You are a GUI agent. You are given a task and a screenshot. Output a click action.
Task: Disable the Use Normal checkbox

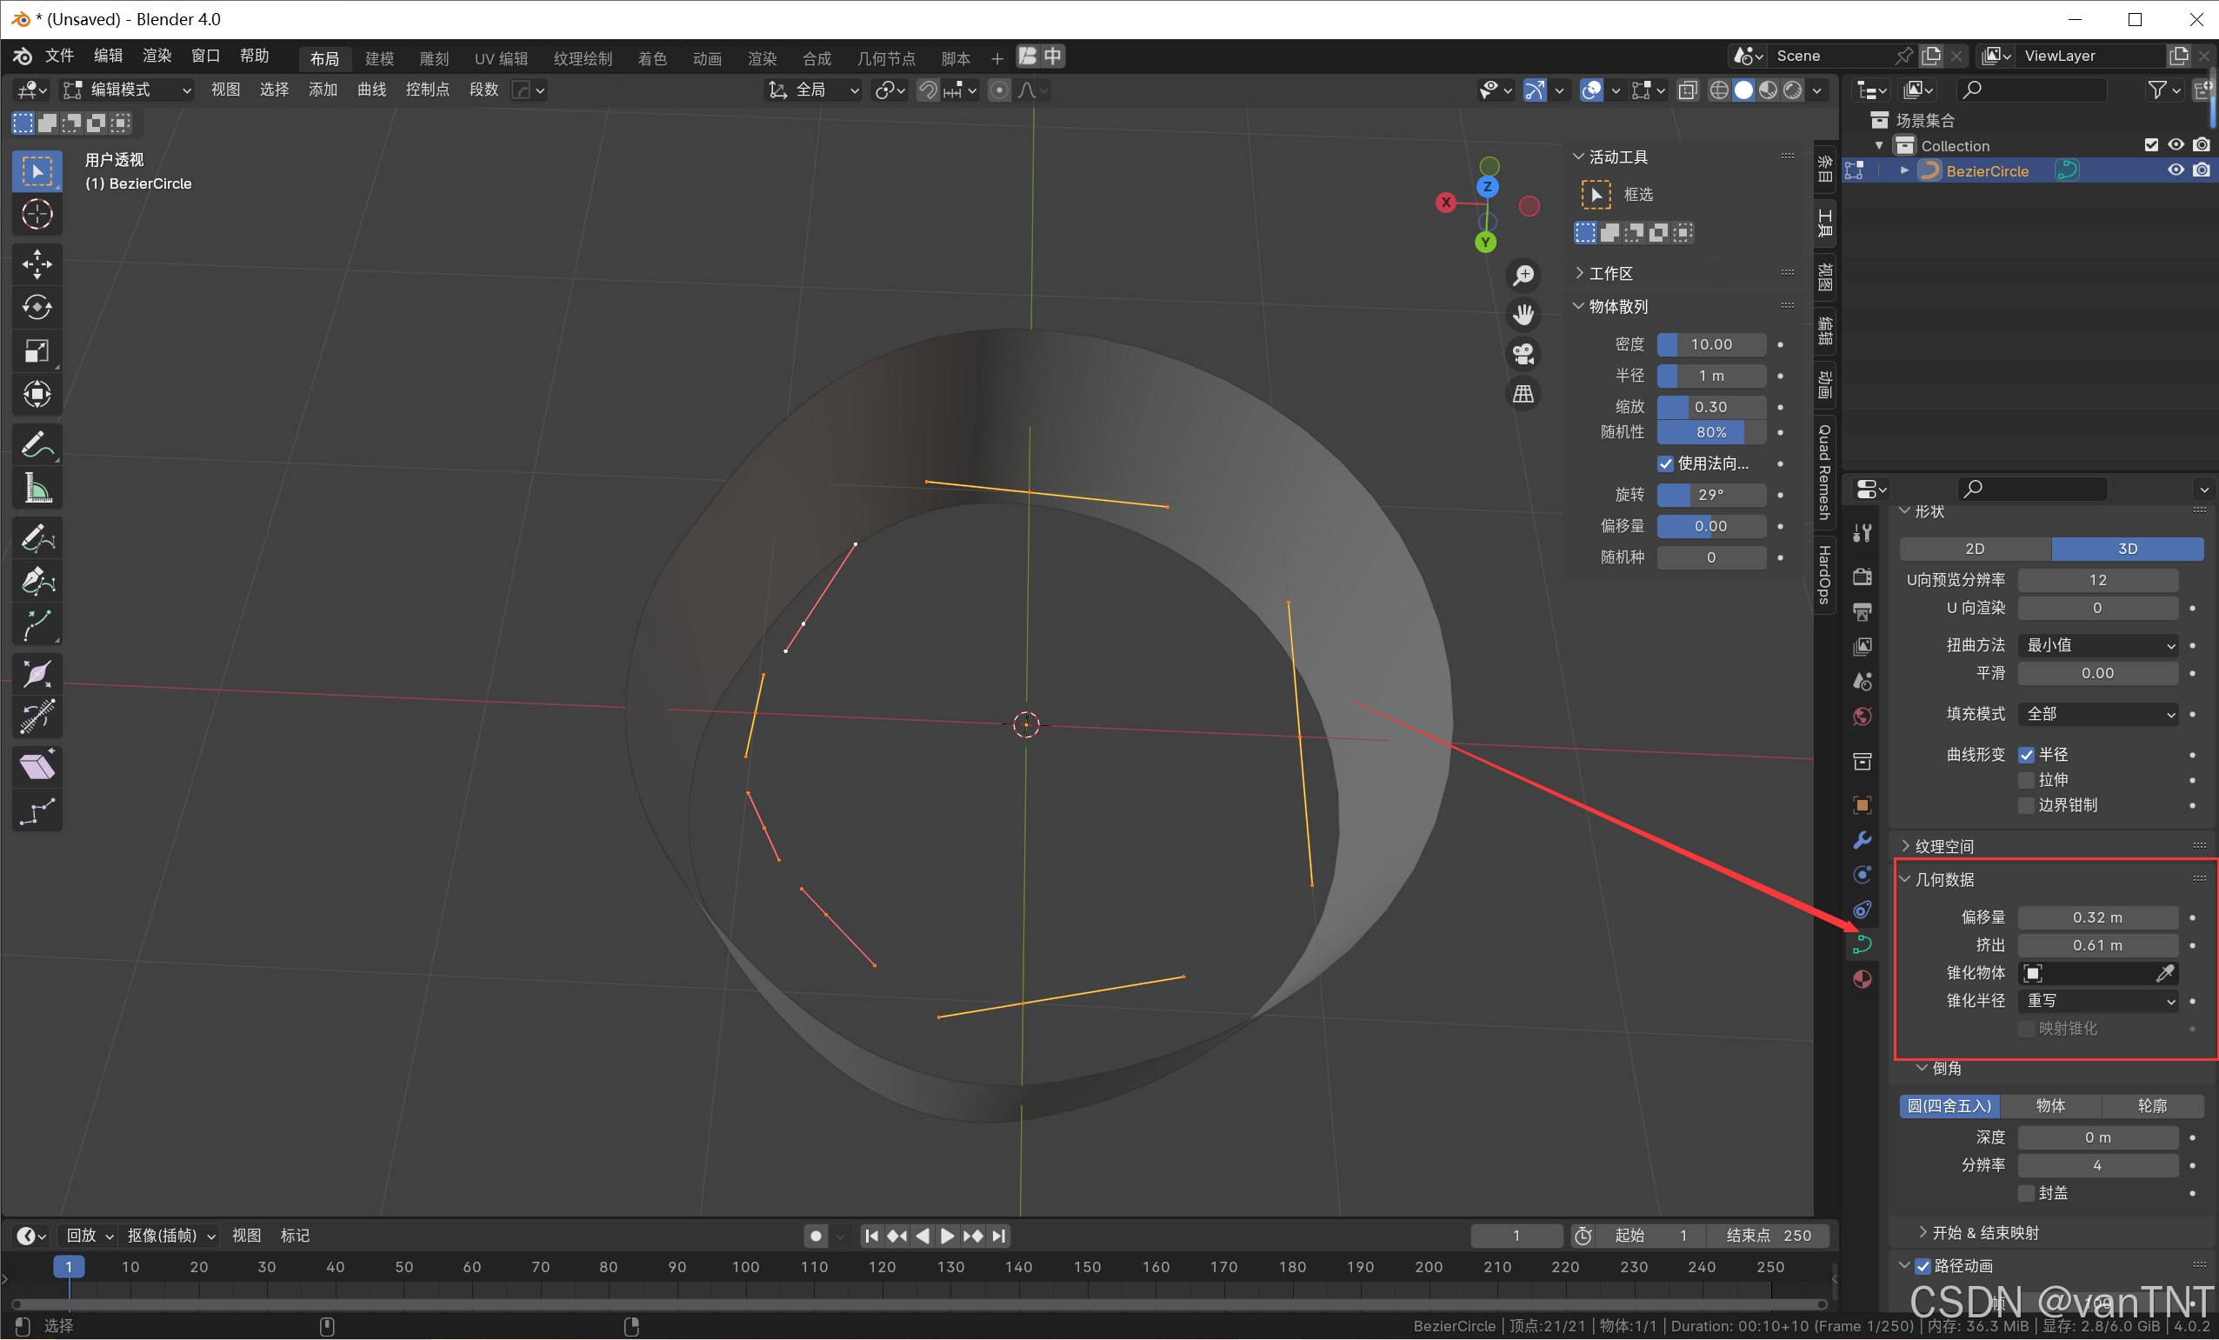click(x=1665, y=463)
